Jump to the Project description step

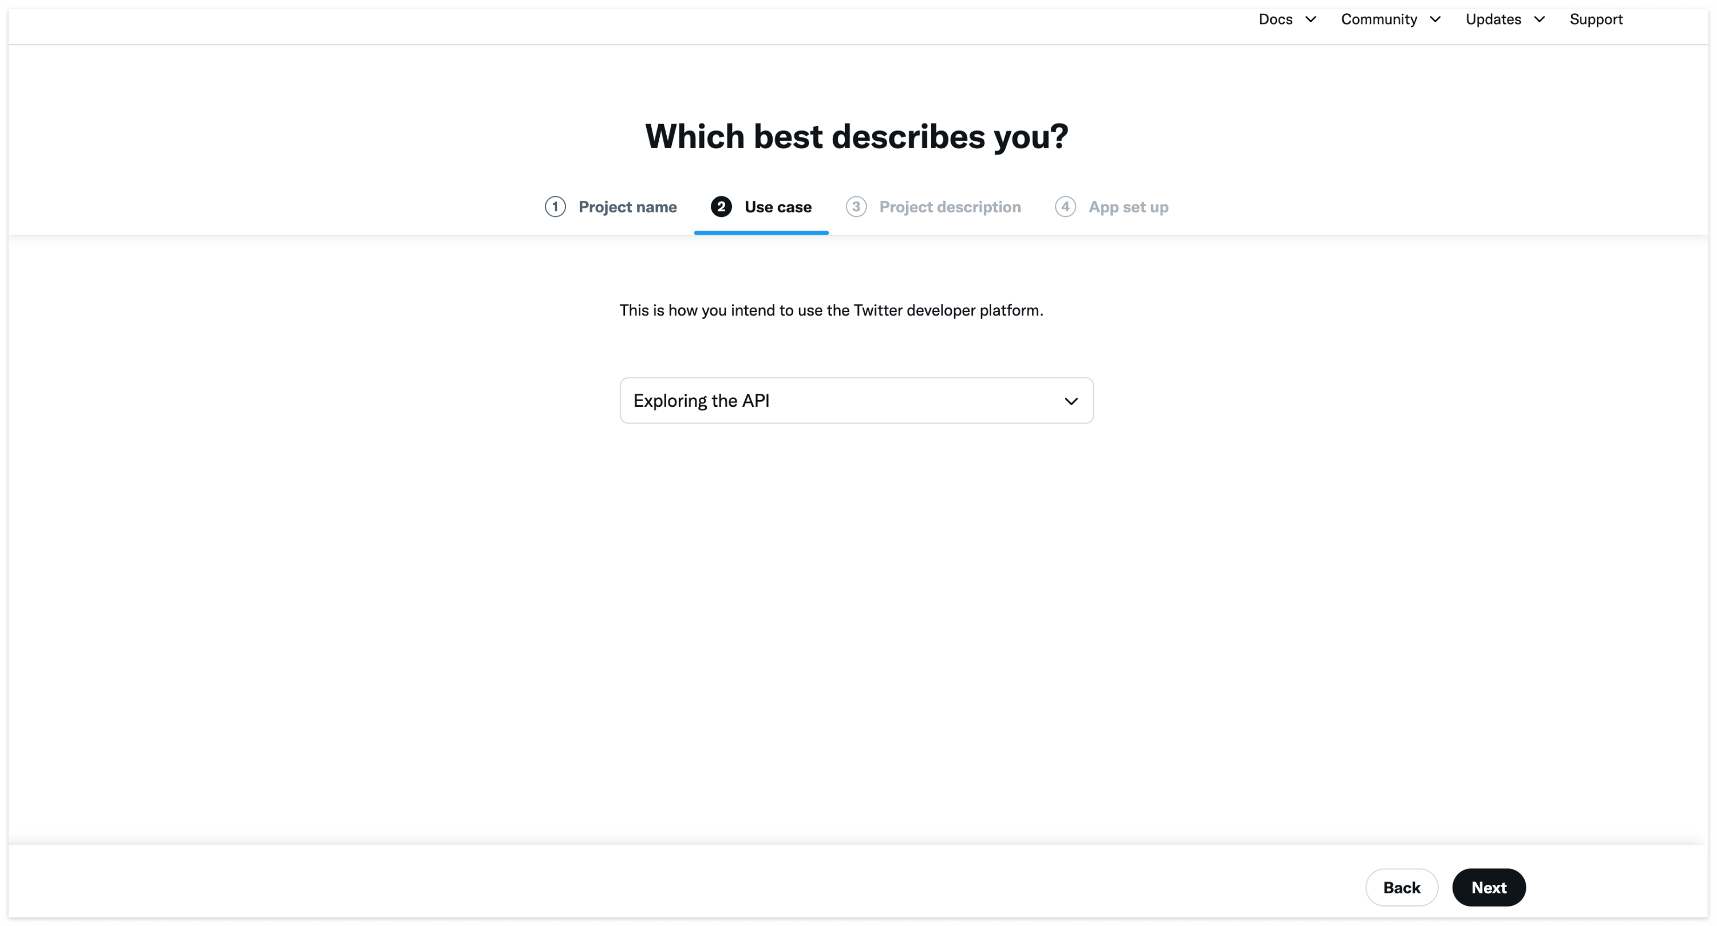[x=949, y=207]
